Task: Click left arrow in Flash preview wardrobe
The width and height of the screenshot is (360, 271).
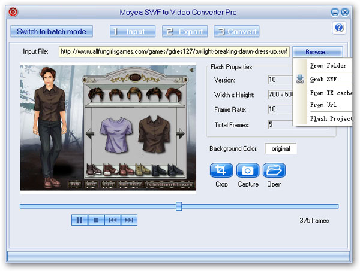Action: pos(90,133)
